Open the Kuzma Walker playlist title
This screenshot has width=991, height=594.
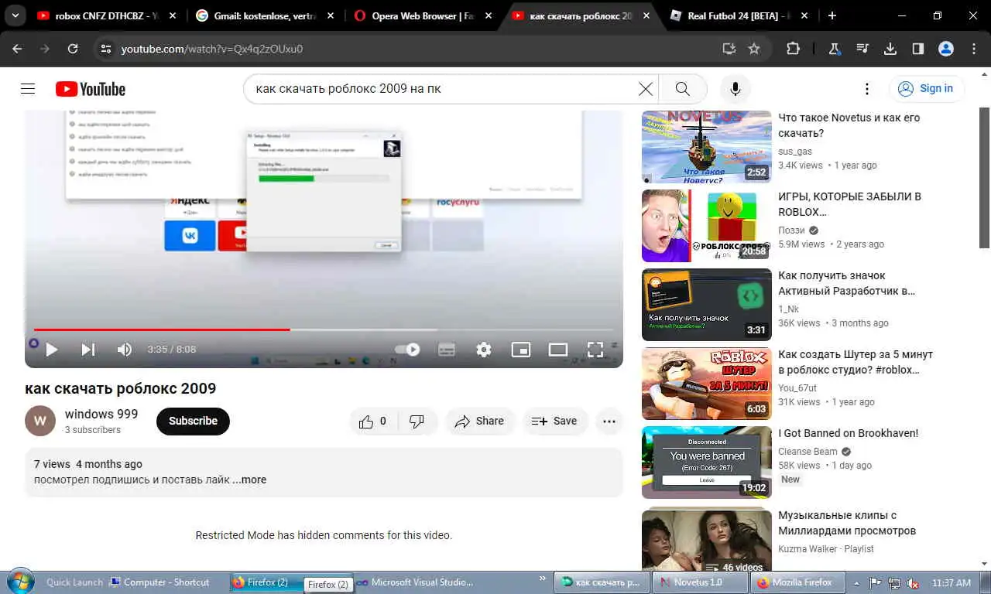(x=847, y=523)
